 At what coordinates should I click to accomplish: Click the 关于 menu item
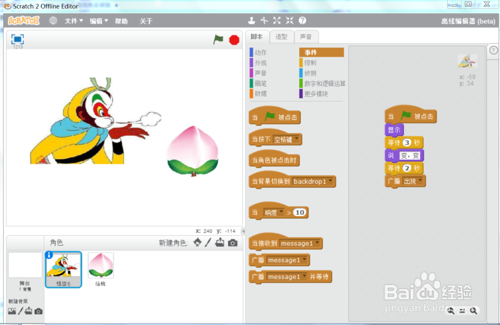146,21
